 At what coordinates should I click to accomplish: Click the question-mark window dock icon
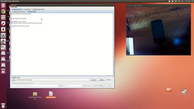(x=3, y=47)
